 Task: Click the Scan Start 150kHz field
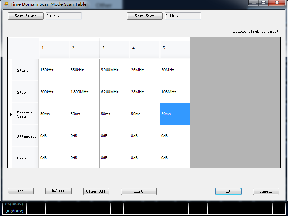[63, 16]
